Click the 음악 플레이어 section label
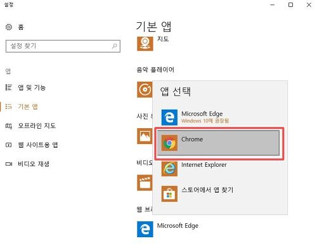Screen dimensions: 317x248 (155, 70)
